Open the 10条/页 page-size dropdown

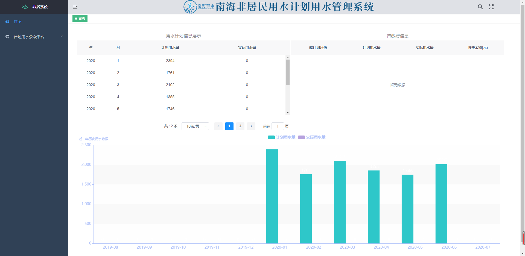click(195, 126)
